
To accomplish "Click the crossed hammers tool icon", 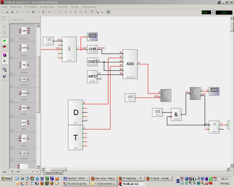I will [x=92, y=12].
